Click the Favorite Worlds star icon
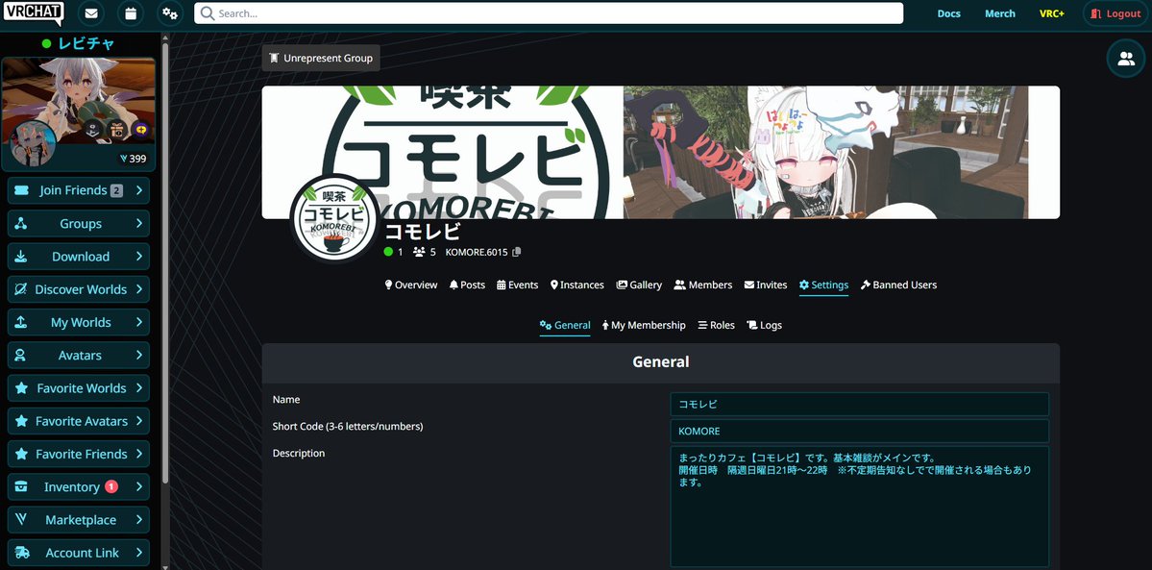The image size is (1152, 570). point(20,388)
